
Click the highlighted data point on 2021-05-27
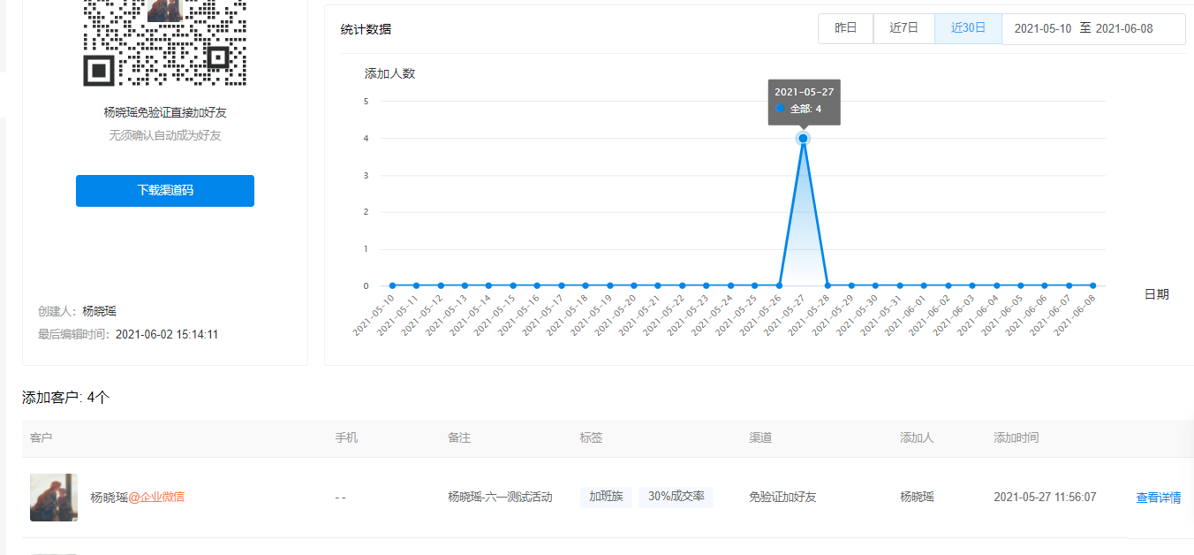point(803,139)
